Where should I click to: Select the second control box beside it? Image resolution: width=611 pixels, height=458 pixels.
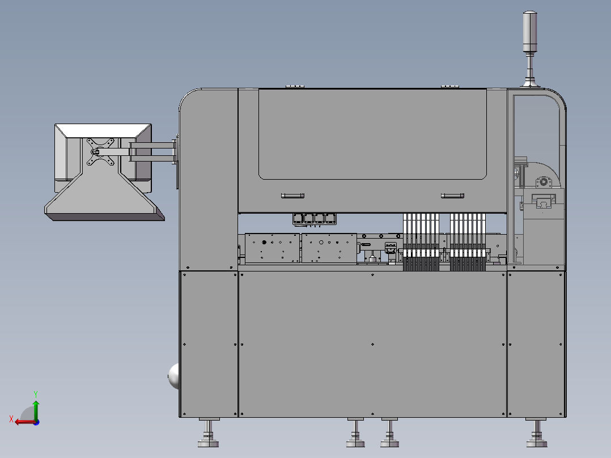click(329, 248)
